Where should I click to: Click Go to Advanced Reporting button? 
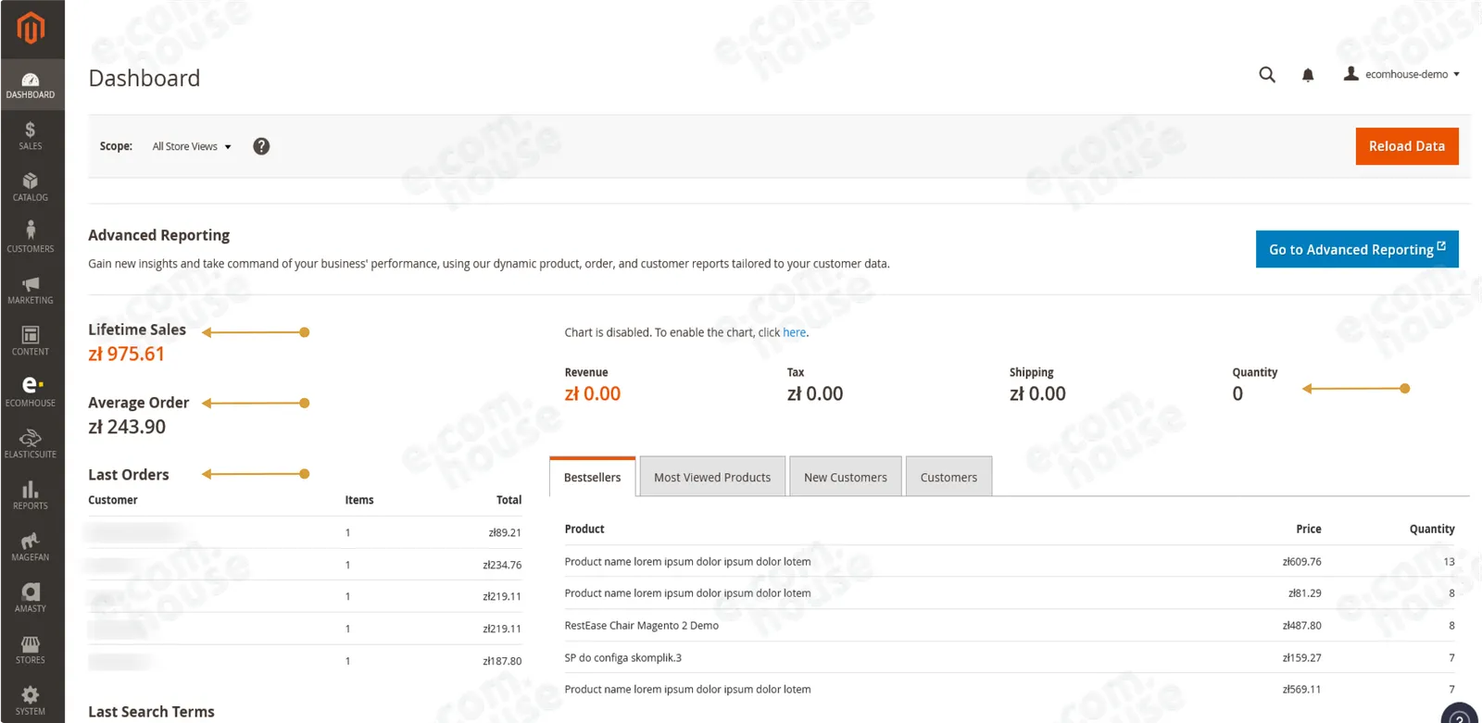(1357, 249)
